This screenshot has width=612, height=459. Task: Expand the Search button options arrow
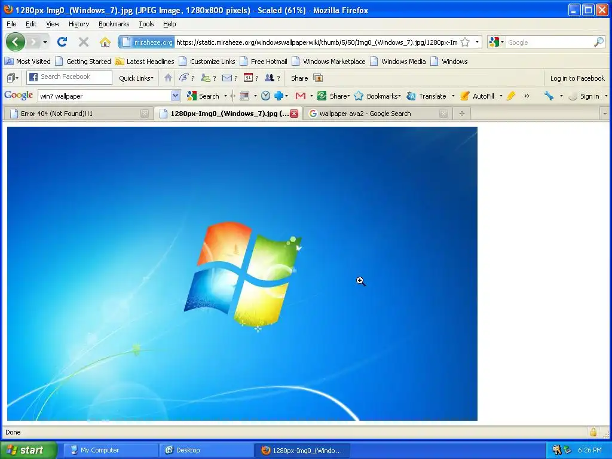225,96
